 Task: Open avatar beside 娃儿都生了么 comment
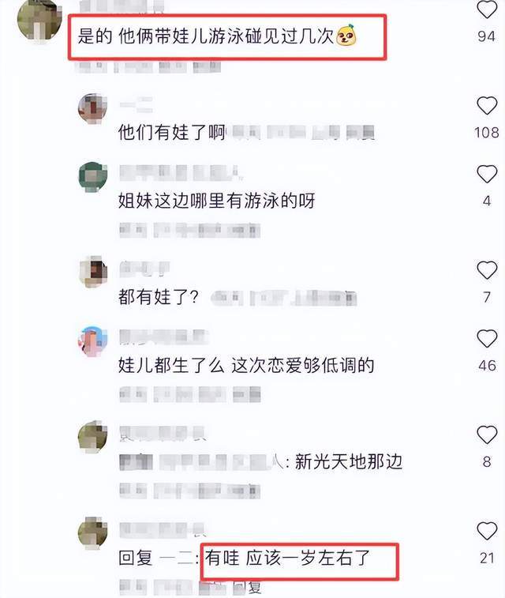(x=92, y=341)
